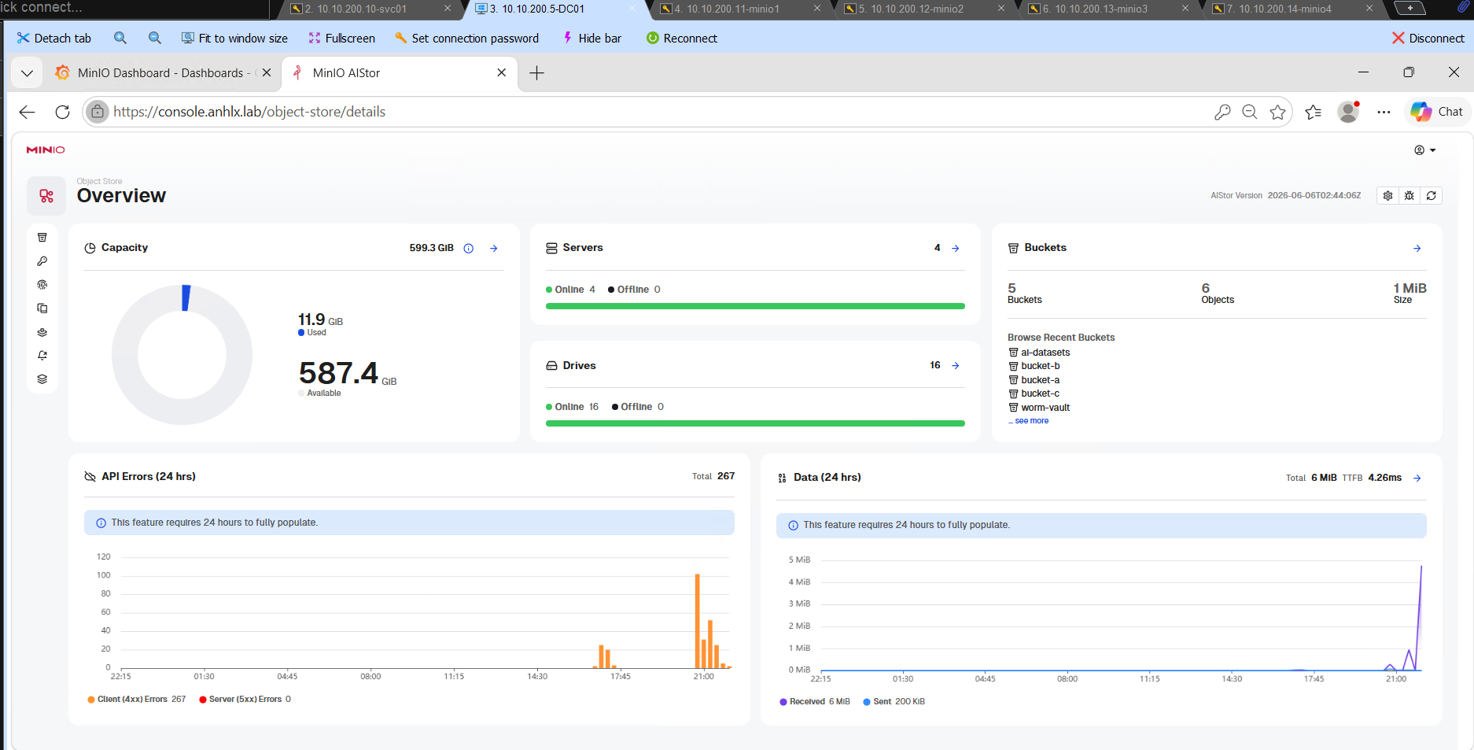
Task: Switch to 10.10.200.11-minio1 session tab
Action: point(733,9)
